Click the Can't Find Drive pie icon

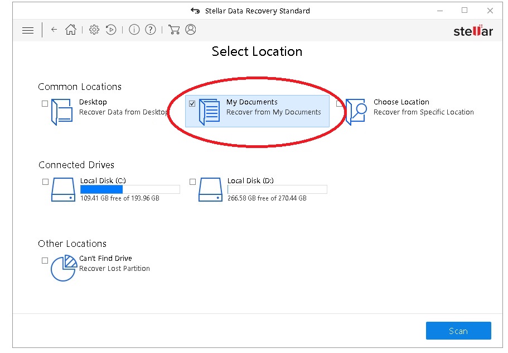[64, 268]
